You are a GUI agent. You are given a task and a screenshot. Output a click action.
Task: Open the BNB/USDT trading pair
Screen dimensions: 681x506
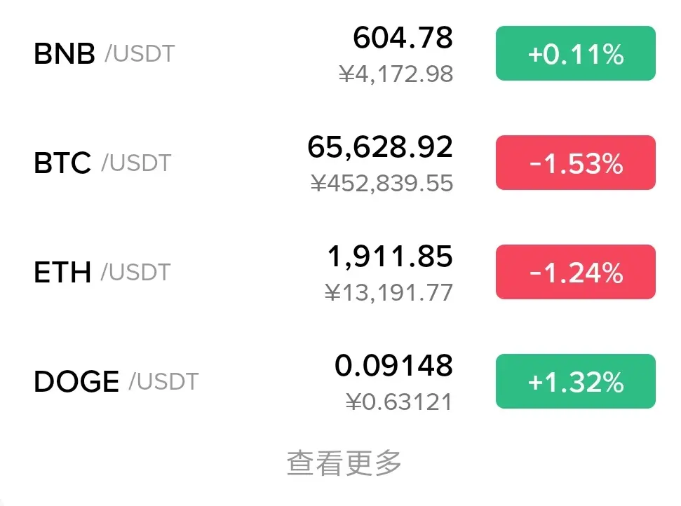(x=341, y=53)
